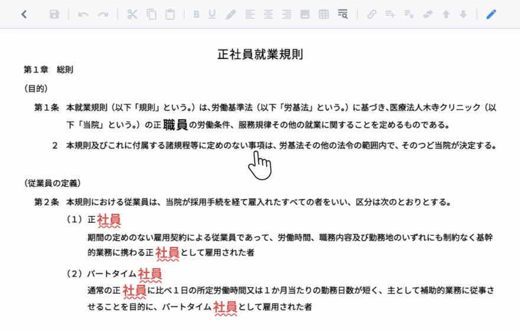Image resolution: width=520 pixels, height=331 pixels.
Task: Click the misspelled 社員 under item (1)
Action: (x=109, y=220)
